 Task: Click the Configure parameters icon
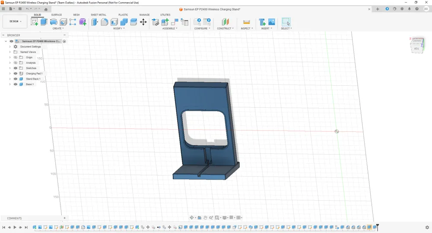197,22
